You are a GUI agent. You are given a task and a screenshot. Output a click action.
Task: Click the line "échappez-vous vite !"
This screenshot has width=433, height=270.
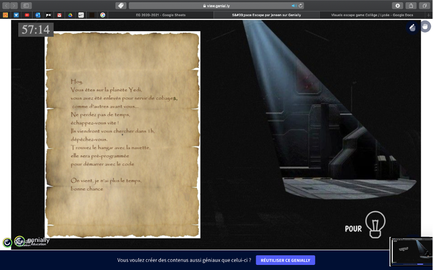pos(95,123)
